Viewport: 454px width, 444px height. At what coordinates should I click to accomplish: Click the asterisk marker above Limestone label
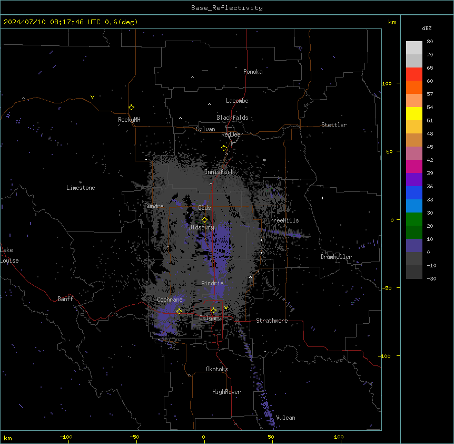pos(81,182)
